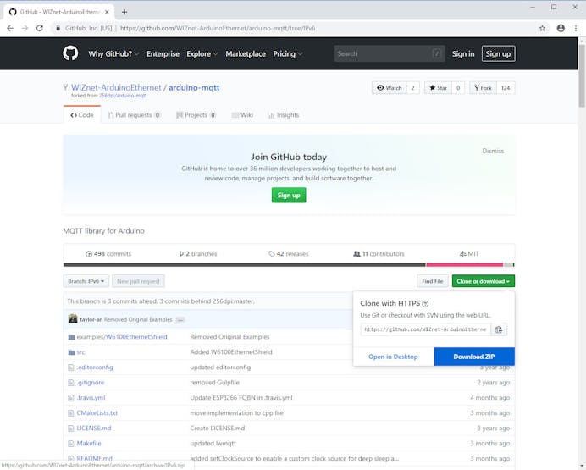The width and height of the screenshot is (586, 470).
Task: Click the clone HTTPS URL field
Action: (426, 329)
